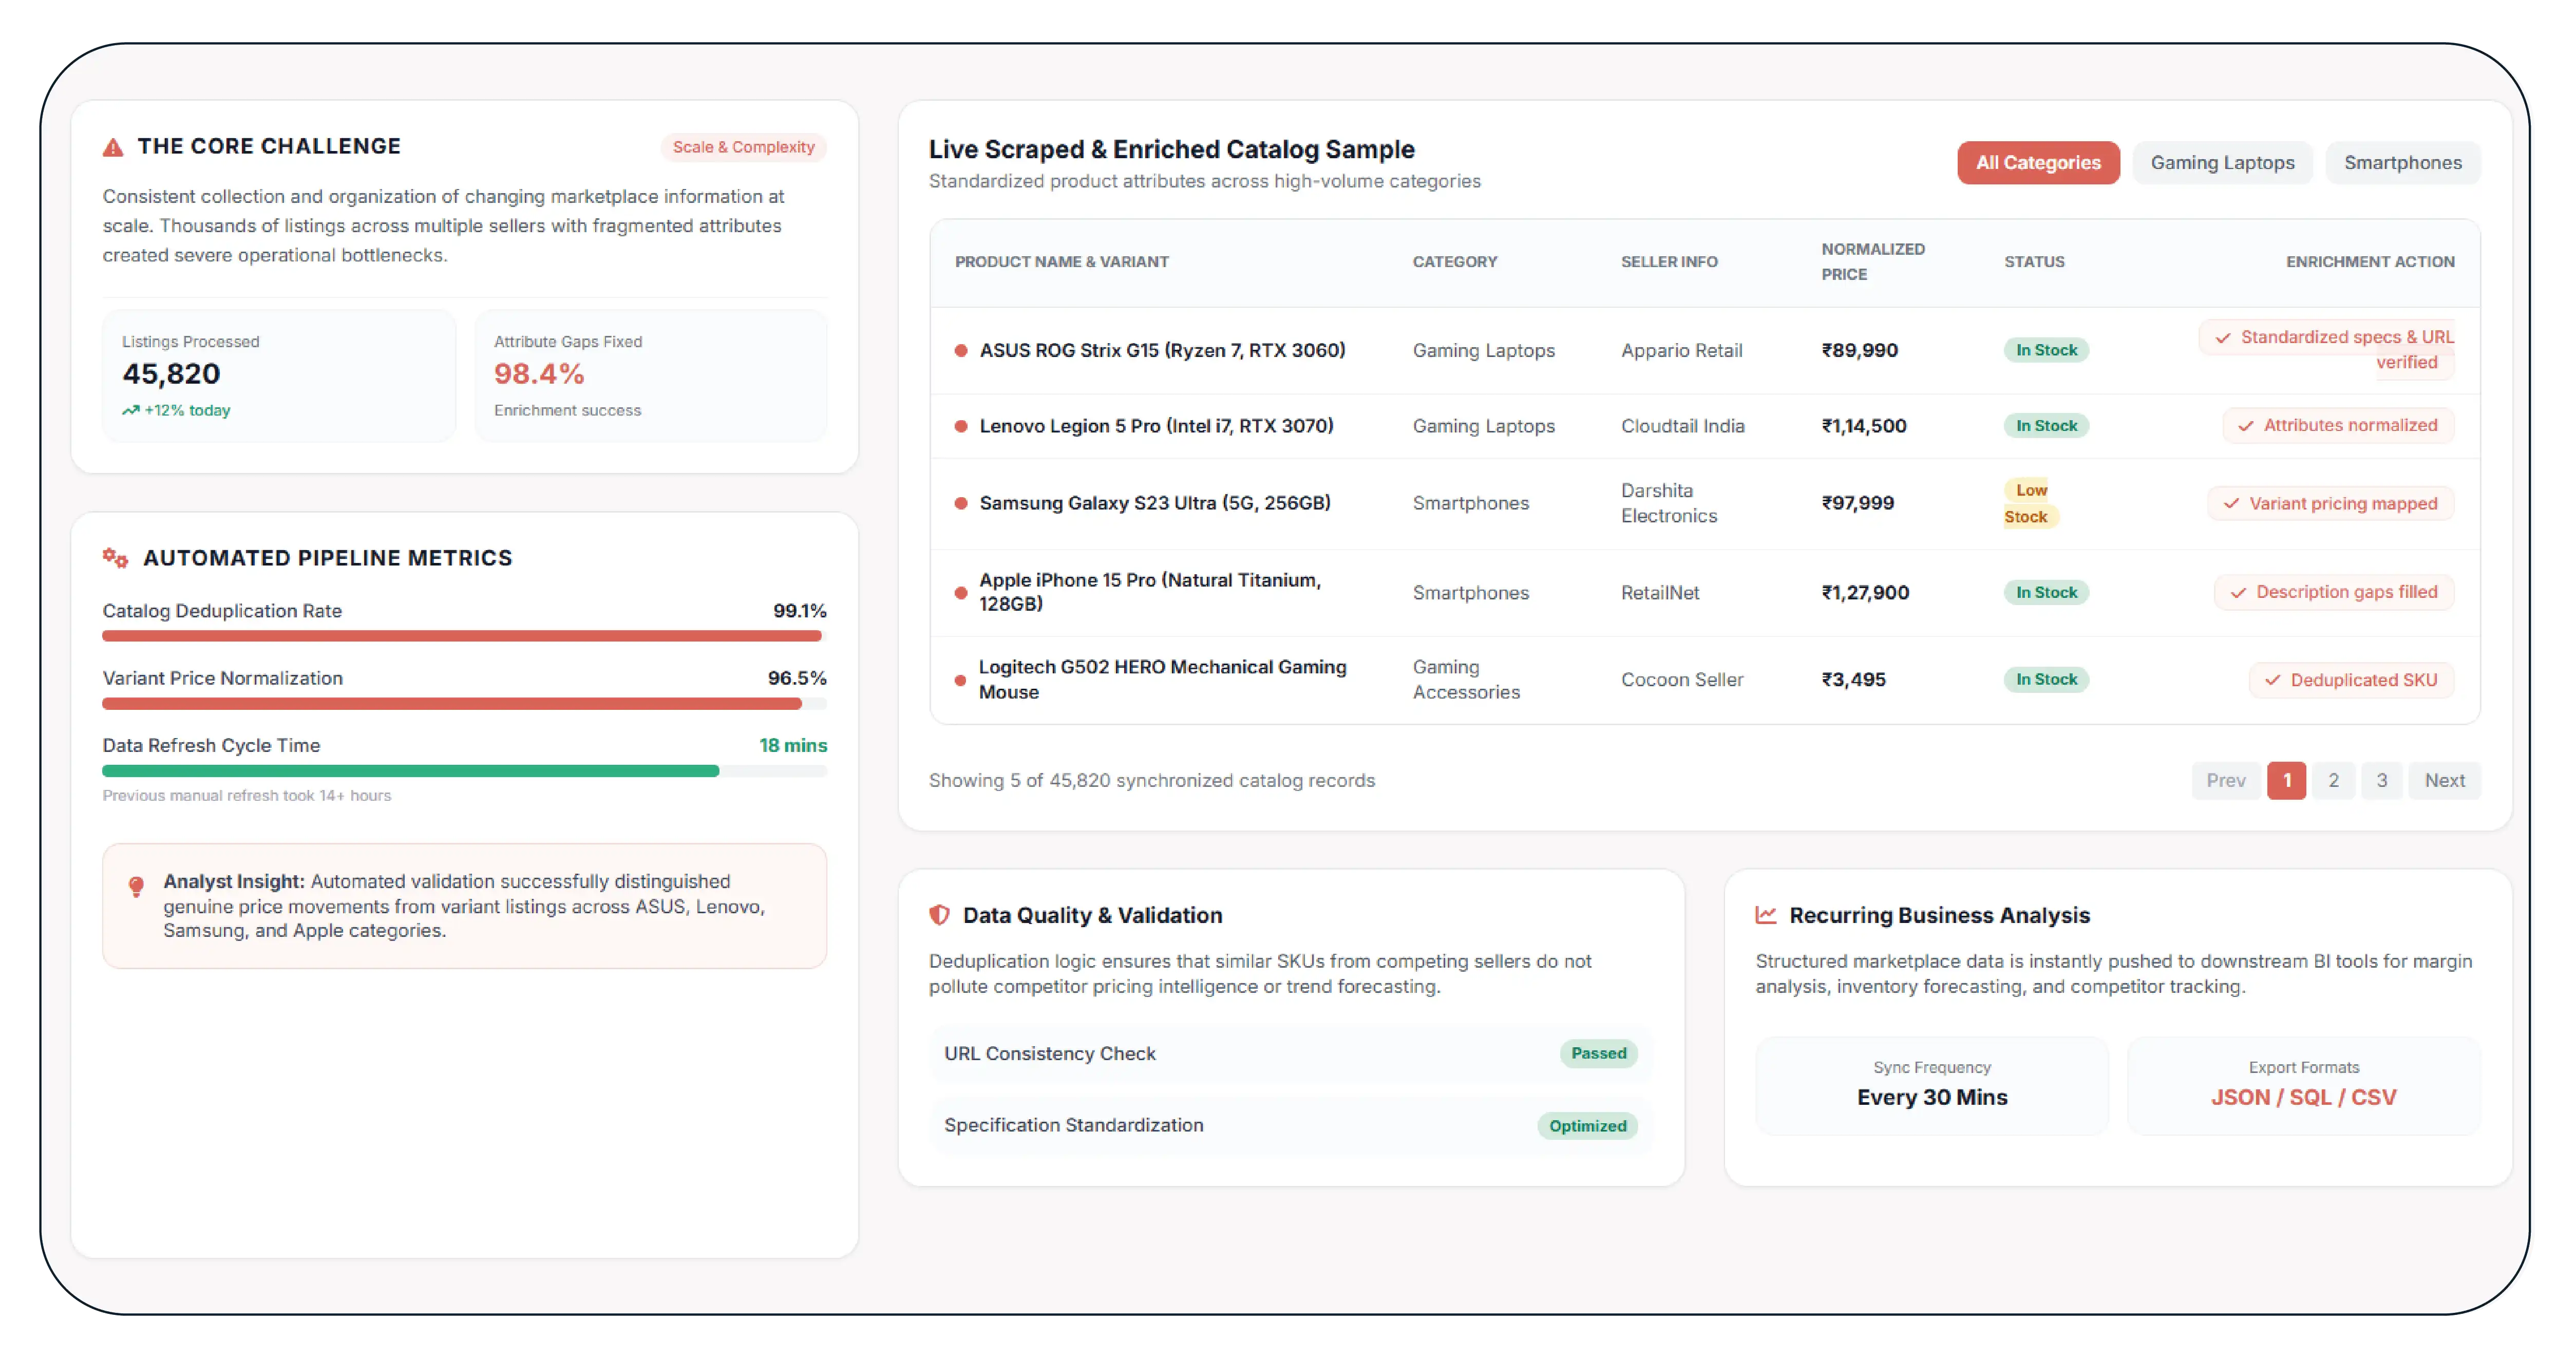
Task: Click the gears icon beside Automated Pipeline Metrics
Action: point(115,558)
